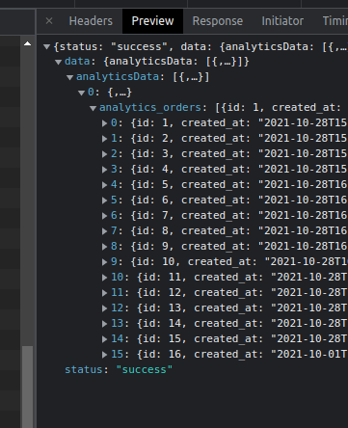Expand order entry with id: 11
Viewport: 348px width, 428px height.
coord(104,278)
